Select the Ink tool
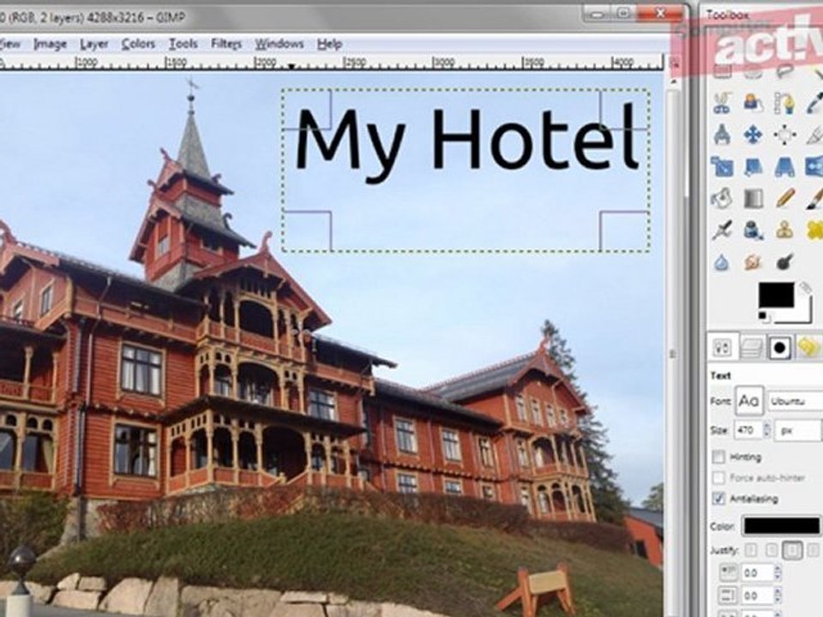The width and height of the screenshot is (823, 617). pos(754,230)
